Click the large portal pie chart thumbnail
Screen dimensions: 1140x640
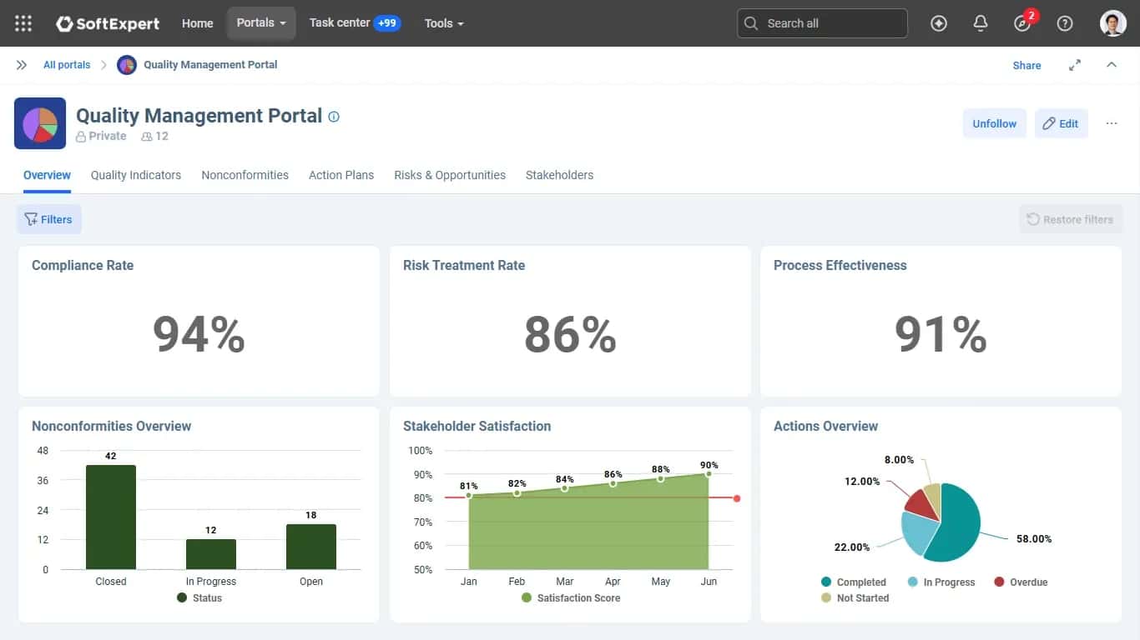click(40, 123)
